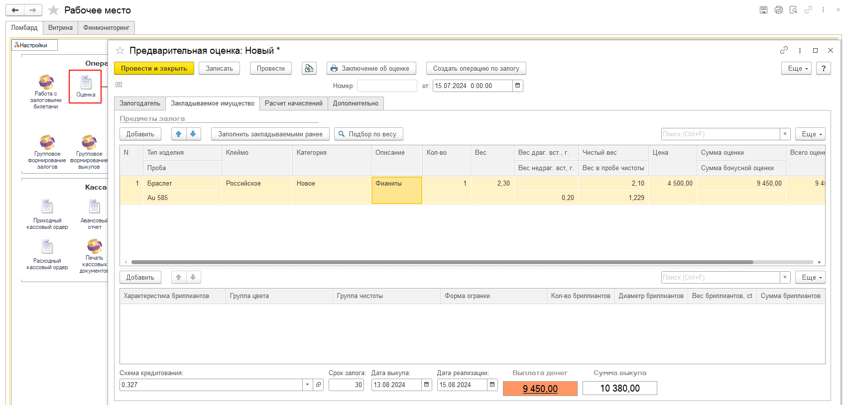Star the Предварительная оценка document
Viewport: 844px width, 405px height.
point(120,50)
